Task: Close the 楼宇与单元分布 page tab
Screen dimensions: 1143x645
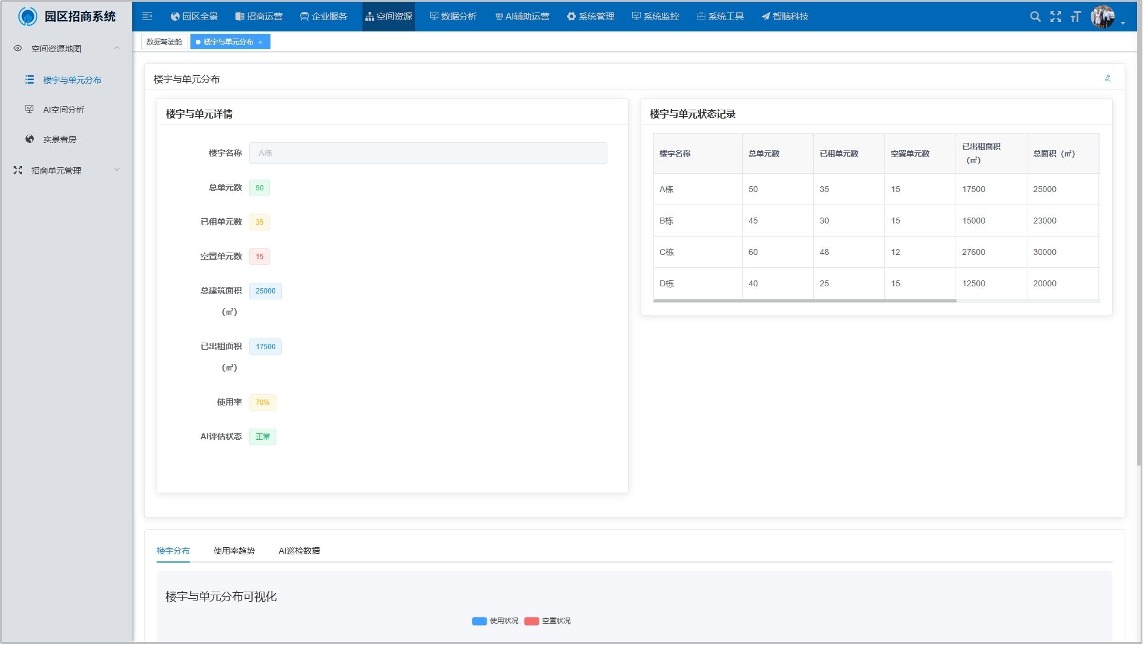Action: click(260, 42)
